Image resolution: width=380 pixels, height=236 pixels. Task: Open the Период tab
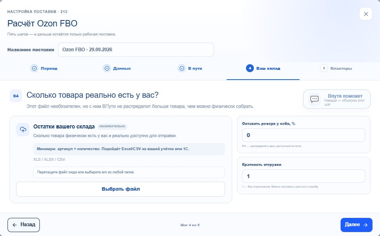(44, 69)
